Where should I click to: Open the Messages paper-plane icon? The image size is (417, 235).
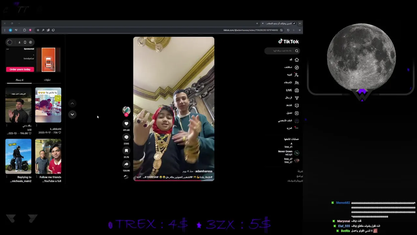[x=297, y=98]
